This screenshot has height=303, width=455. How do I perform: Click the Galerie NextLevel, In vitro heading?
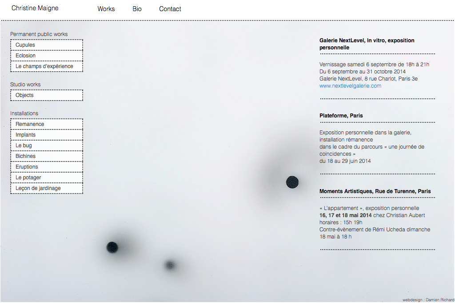tap(367, 44)
